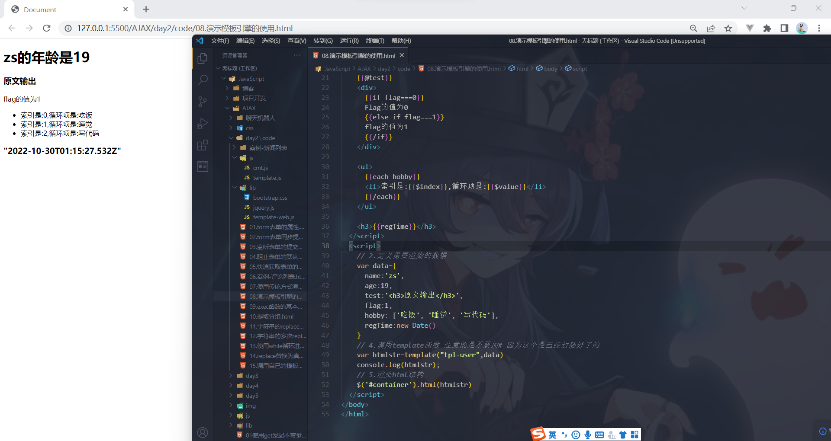Open the Source Control view
Viewport: 831px width, 441px height.
pos(203,102)
